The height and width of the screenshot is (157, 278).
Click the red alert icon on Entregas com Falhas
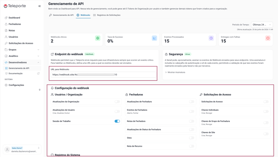tap(268, 38)
